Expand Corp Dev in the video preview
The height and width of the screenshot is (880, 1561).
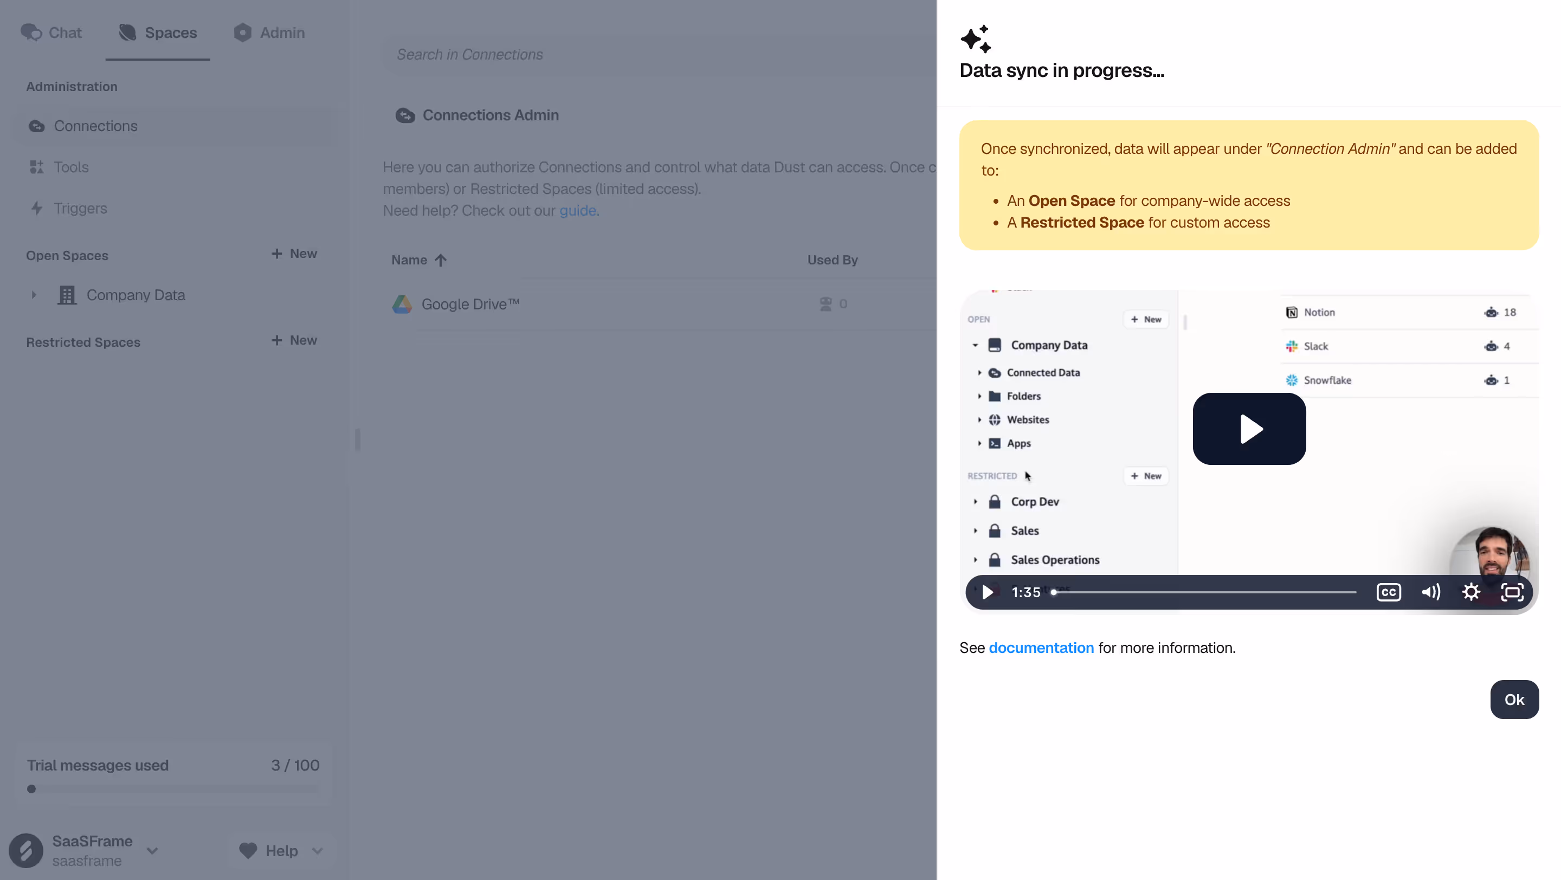pyautogui.click(x=975, y=501)
